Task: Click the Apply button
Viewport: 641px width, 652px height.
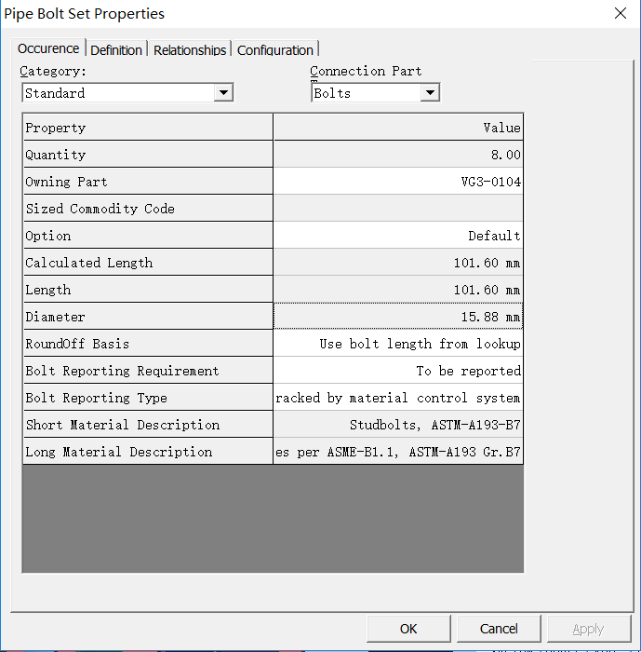Action: tap(589, 629)
